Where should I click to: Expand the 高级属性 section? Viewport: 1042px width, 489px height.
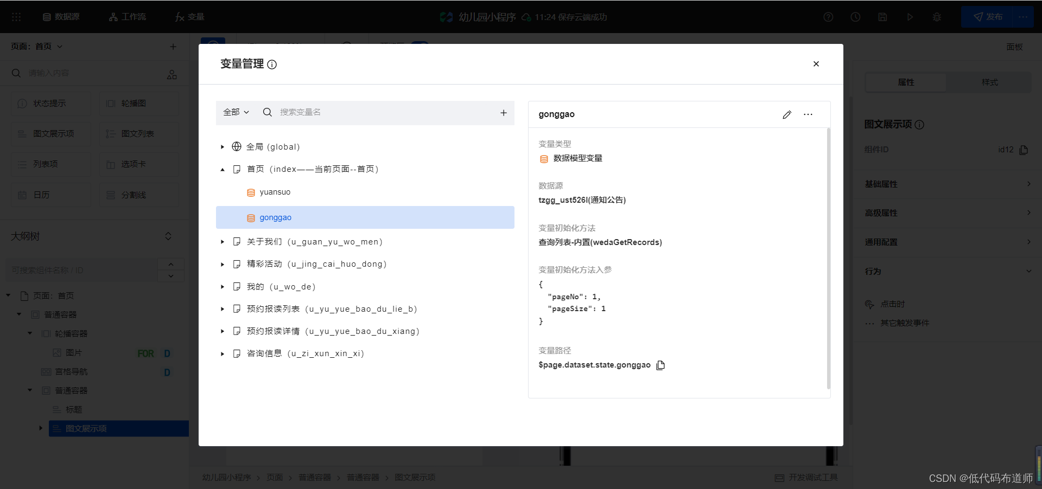(948, 213)
